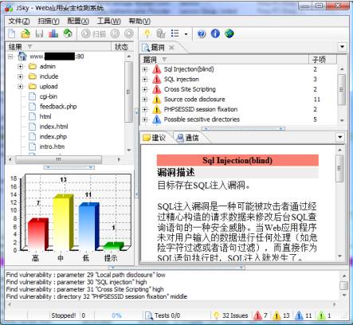Open the list view dropdown arrow
The image size is (353, 325).
(x=186, y=34)
